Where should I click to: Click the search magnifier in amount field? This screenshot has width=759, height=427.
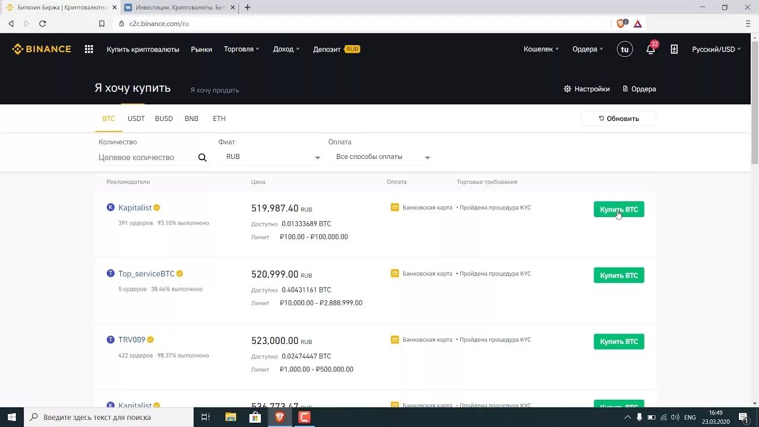pyautogui.click(x=202, y=158)
